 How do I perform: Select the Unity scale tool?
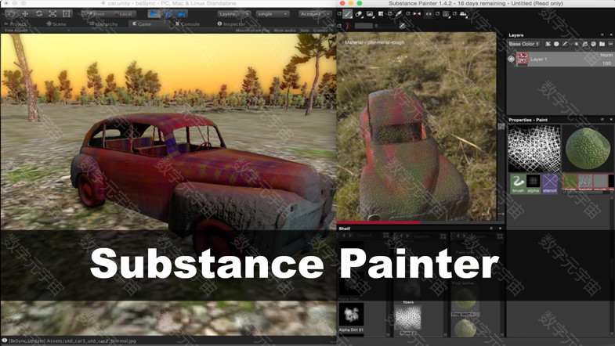point(52,14)
